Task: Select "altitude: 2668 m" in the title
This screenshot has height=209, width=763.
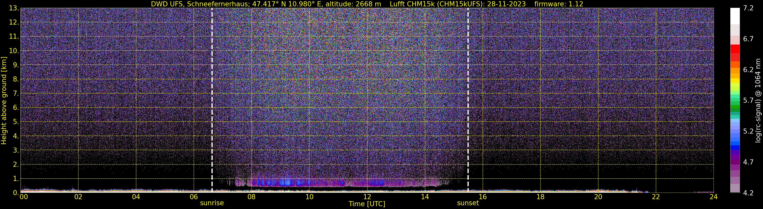Action: point(353,4)
